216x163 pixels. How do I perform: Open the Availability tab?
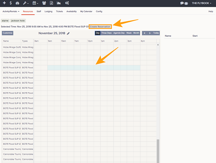[x=72, y=11]
